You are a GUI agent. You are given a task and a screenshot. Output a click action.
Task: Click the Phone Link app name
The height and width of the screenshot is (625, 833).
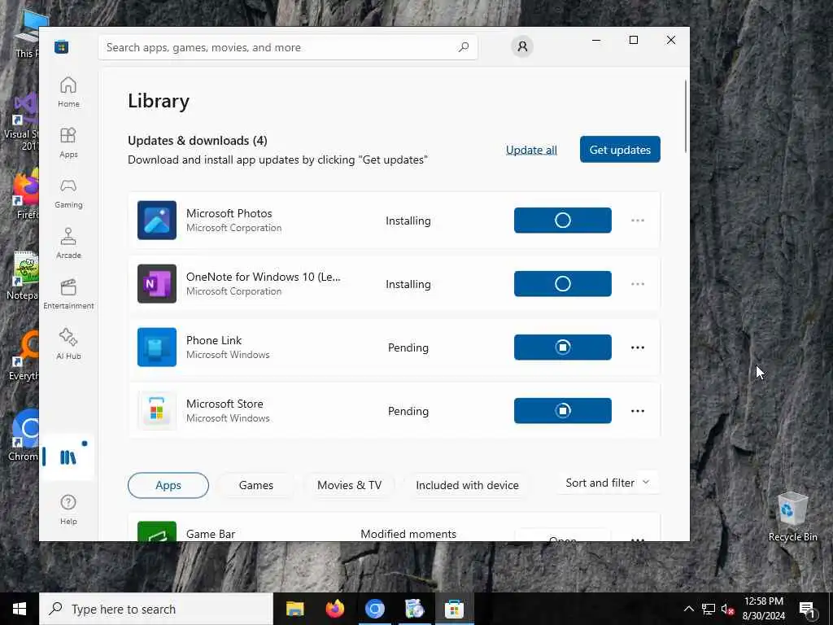tap(214, 340)
